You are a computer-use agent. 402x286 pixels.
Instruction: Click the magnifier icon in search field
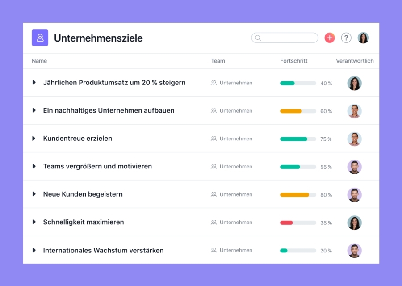(x=258, y=38)
